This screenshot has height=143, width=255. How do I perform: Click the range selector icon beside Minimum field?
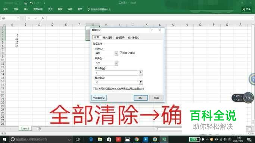pyautogui.click(x=141, y=73)
